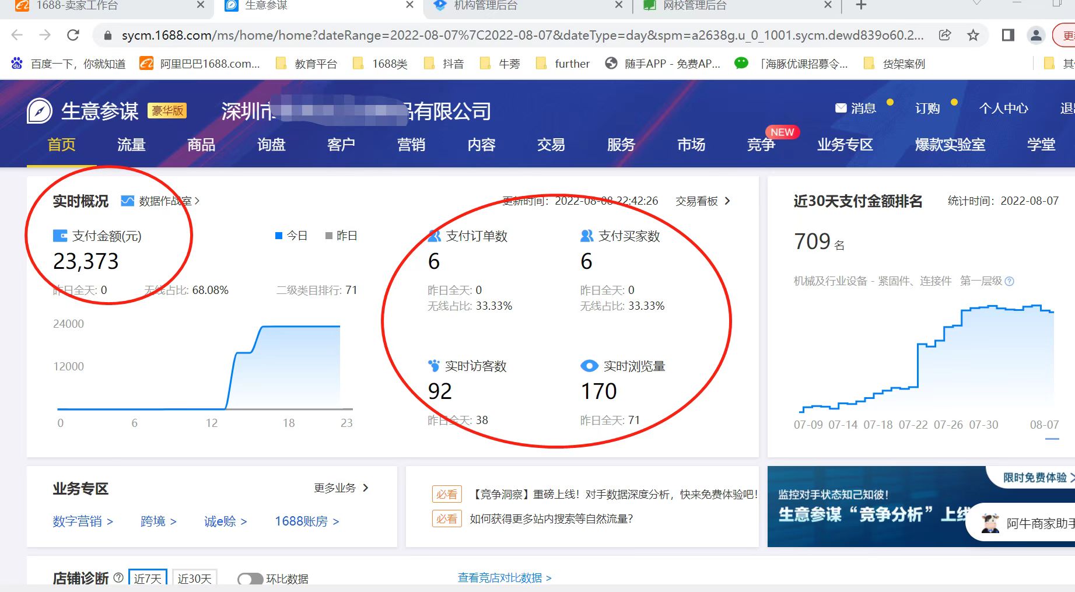
Task: Click the help icon beside 店铺诊断
Action: [x=118, y=577]
